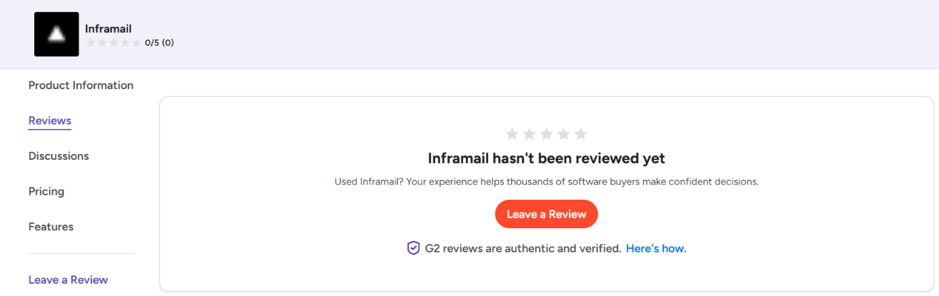Click the Inframail product logo thumbnail
939x296 pixels.
(56, 34)
